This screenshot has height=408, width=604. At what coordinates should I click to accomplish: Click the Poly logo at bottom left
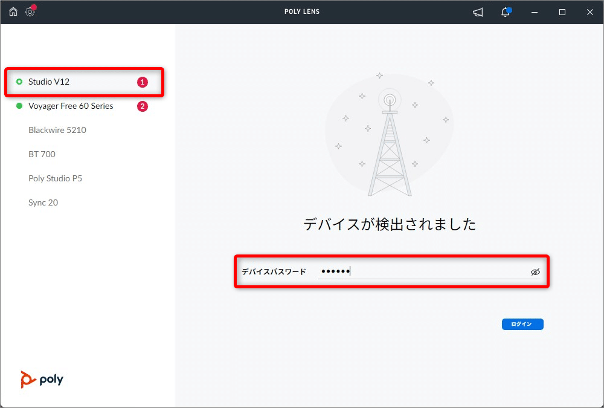41,380
